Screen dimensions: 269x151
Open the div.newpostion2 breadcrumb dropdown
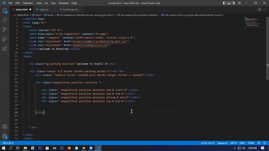pos(193,15)
